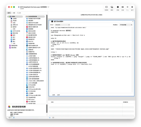Open the 结果 results tab of action
Viewport: 141px width, 127px height.
(54, 95)
